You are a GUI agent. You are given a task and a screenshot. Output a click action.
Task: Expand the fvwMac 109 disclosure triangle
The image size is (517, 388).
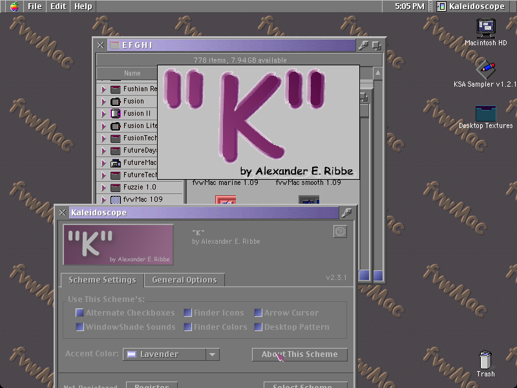coord(103,200)
